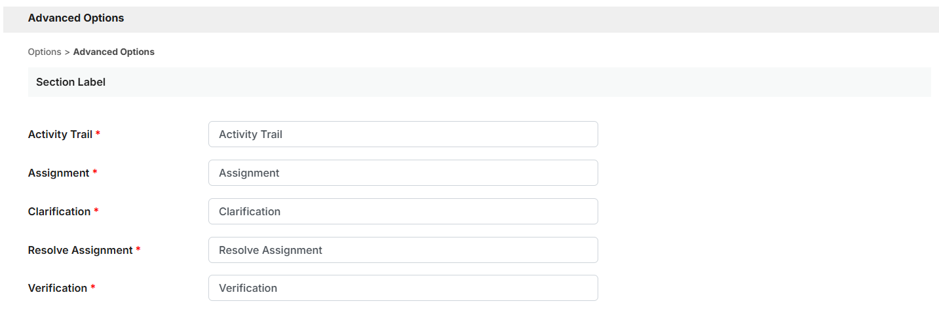Click the red asterisk beside Clarification
The image size is (939, 316).
pyautogui.click(x=96, y=211)
